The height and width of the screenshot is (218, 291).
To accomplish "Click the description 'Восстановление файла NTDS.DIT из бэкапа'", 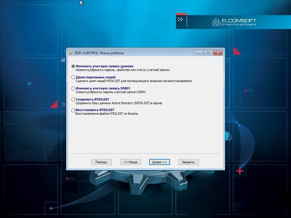I will click(x=107, y=114).
